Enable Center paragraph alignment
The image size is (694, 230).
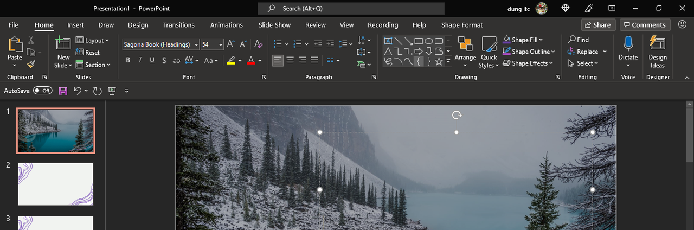(x=290, y=60)
